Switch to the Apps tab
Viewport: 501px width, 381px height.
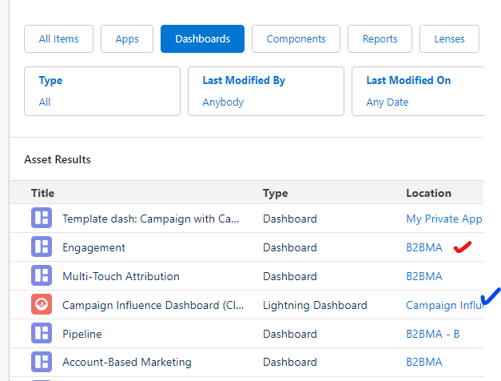127,38
